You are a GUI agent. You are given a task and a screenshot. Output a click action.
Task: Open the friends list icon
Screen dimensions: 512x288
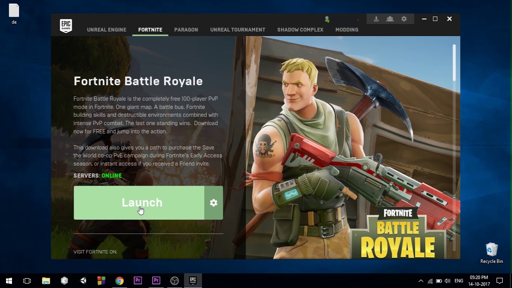(390, 19)
